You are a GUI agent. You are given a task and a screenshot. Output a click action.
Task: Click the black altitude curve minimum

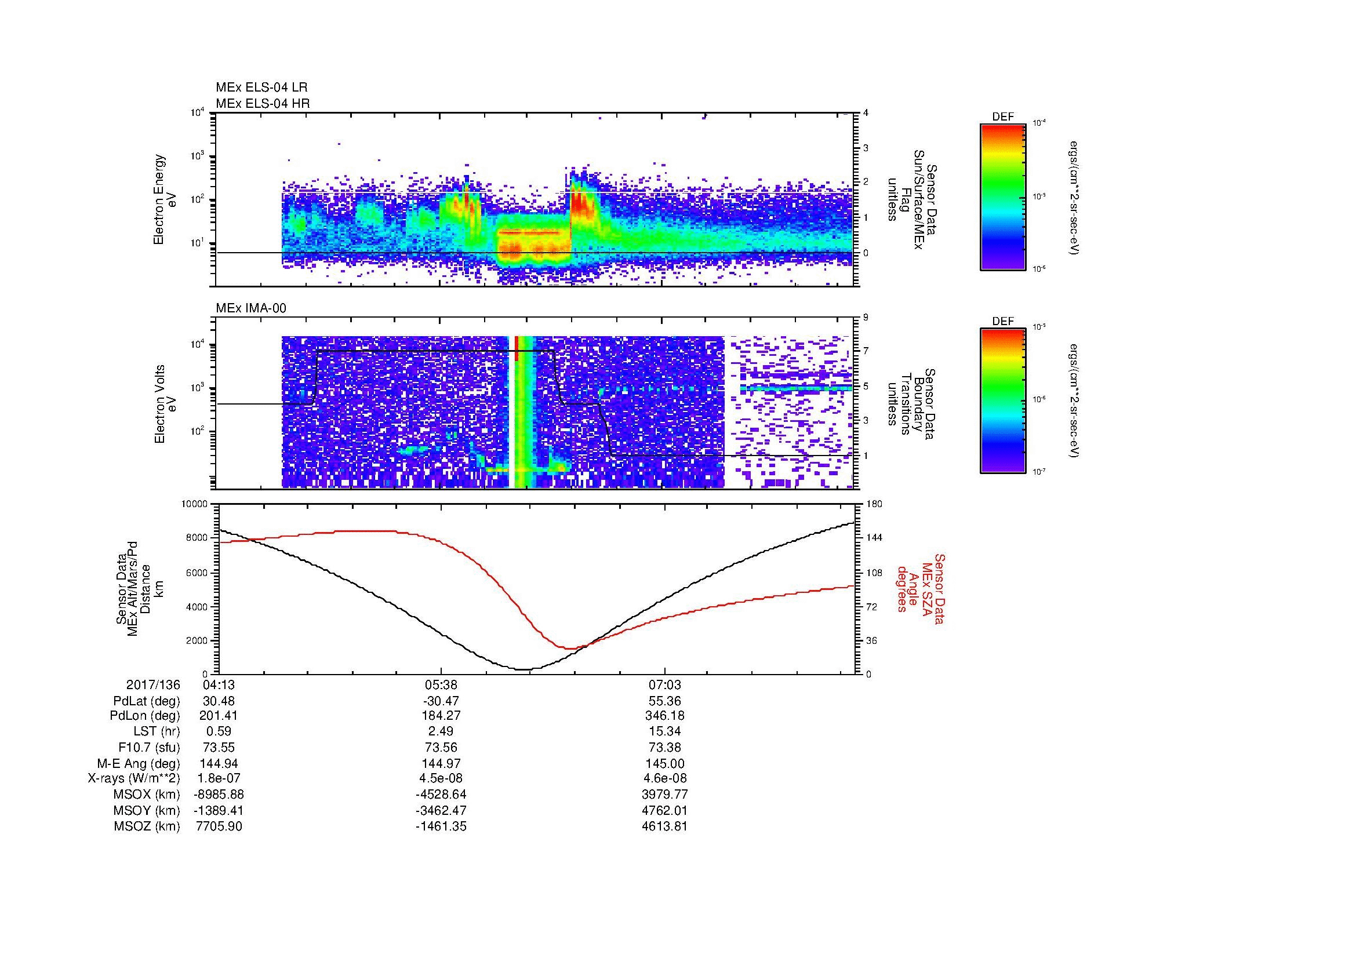pyautogui.click(x=524, y=669)
